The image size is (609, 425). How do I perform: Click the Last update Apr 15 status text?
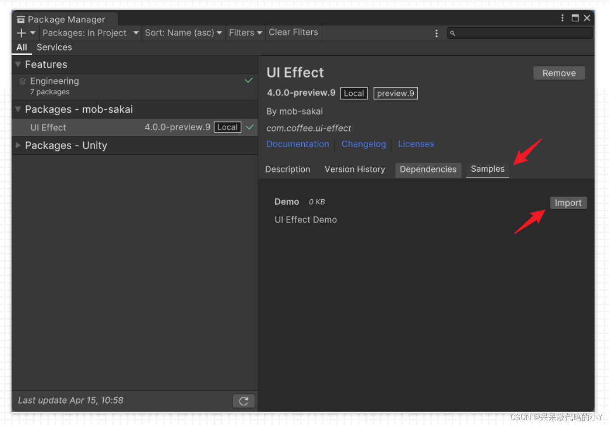click(x=71, y=400)
